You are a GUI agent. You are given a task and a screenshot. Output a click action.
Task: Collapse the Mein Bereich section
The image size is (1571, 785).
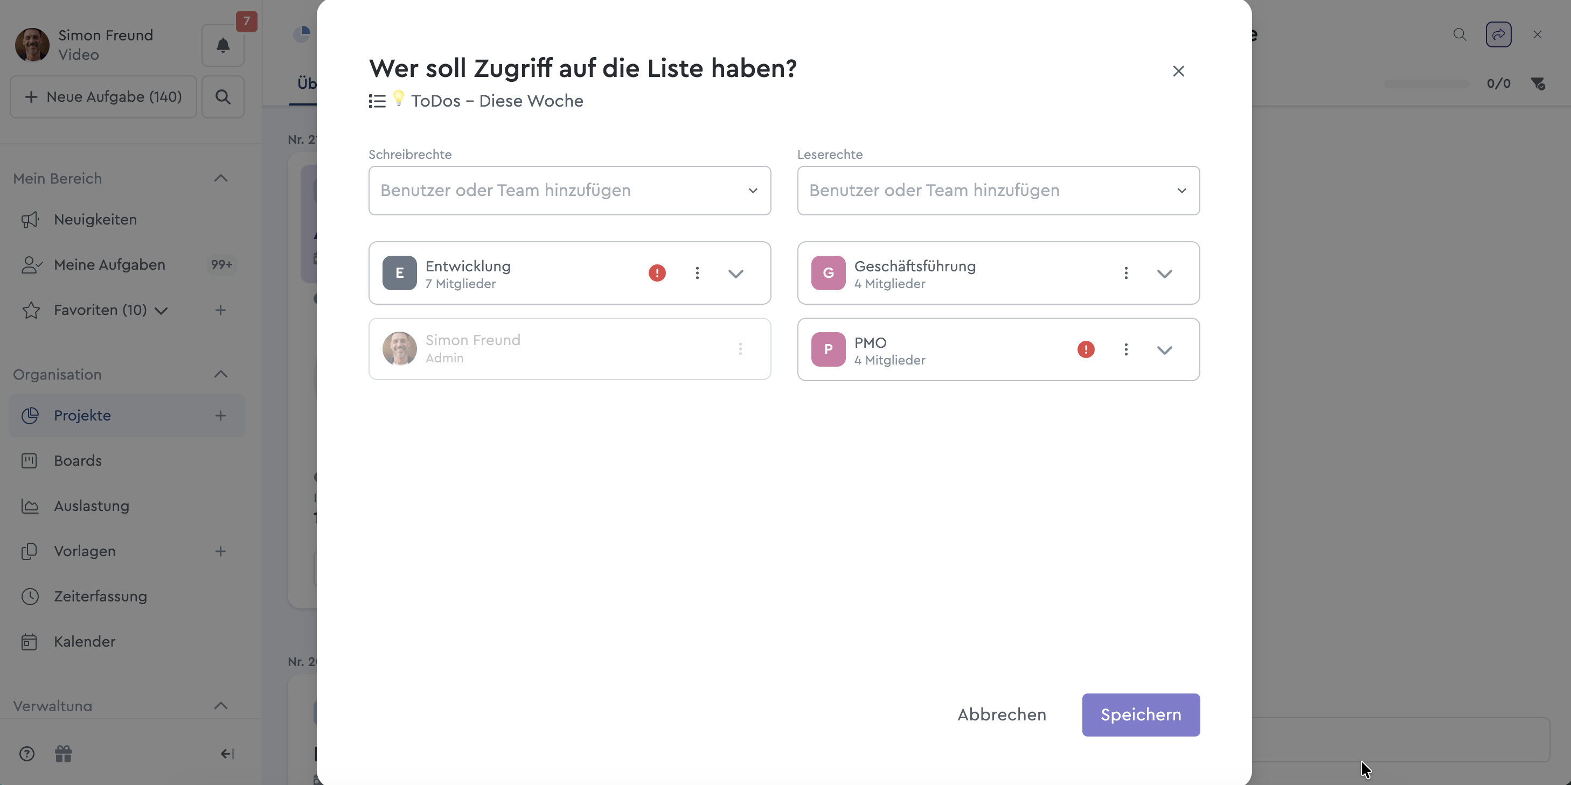tap(221, 179)
